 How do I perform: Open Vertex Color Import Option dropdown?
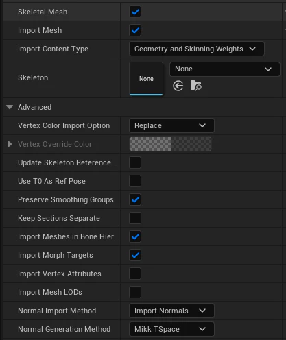point(171,125)
